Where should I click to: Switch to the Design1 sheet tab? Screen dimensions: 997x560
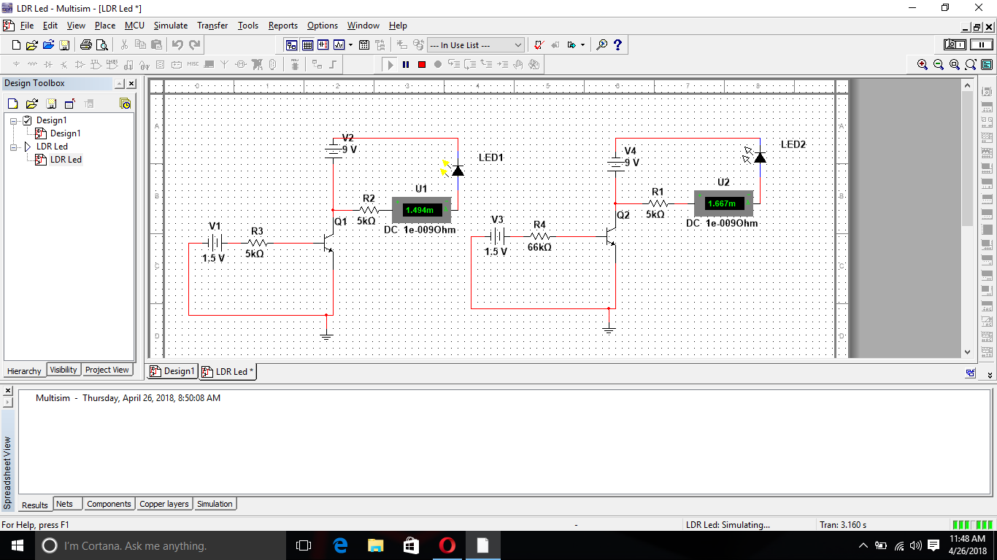point(172,371)
